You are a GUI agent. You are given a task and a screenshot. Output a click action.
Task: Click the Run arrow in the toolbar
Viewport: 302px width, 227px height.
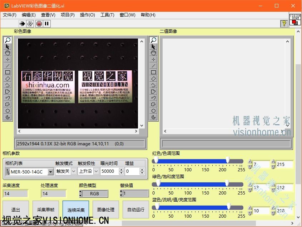(22, 24)
